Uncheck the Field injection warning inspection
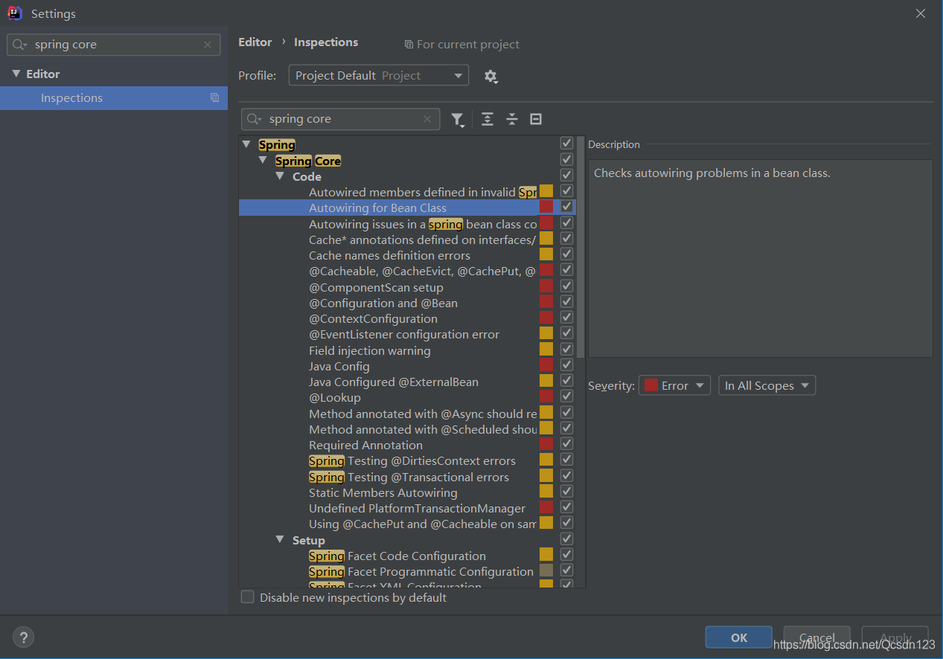This screenshot has height=659, width=943. click(566, 350)
